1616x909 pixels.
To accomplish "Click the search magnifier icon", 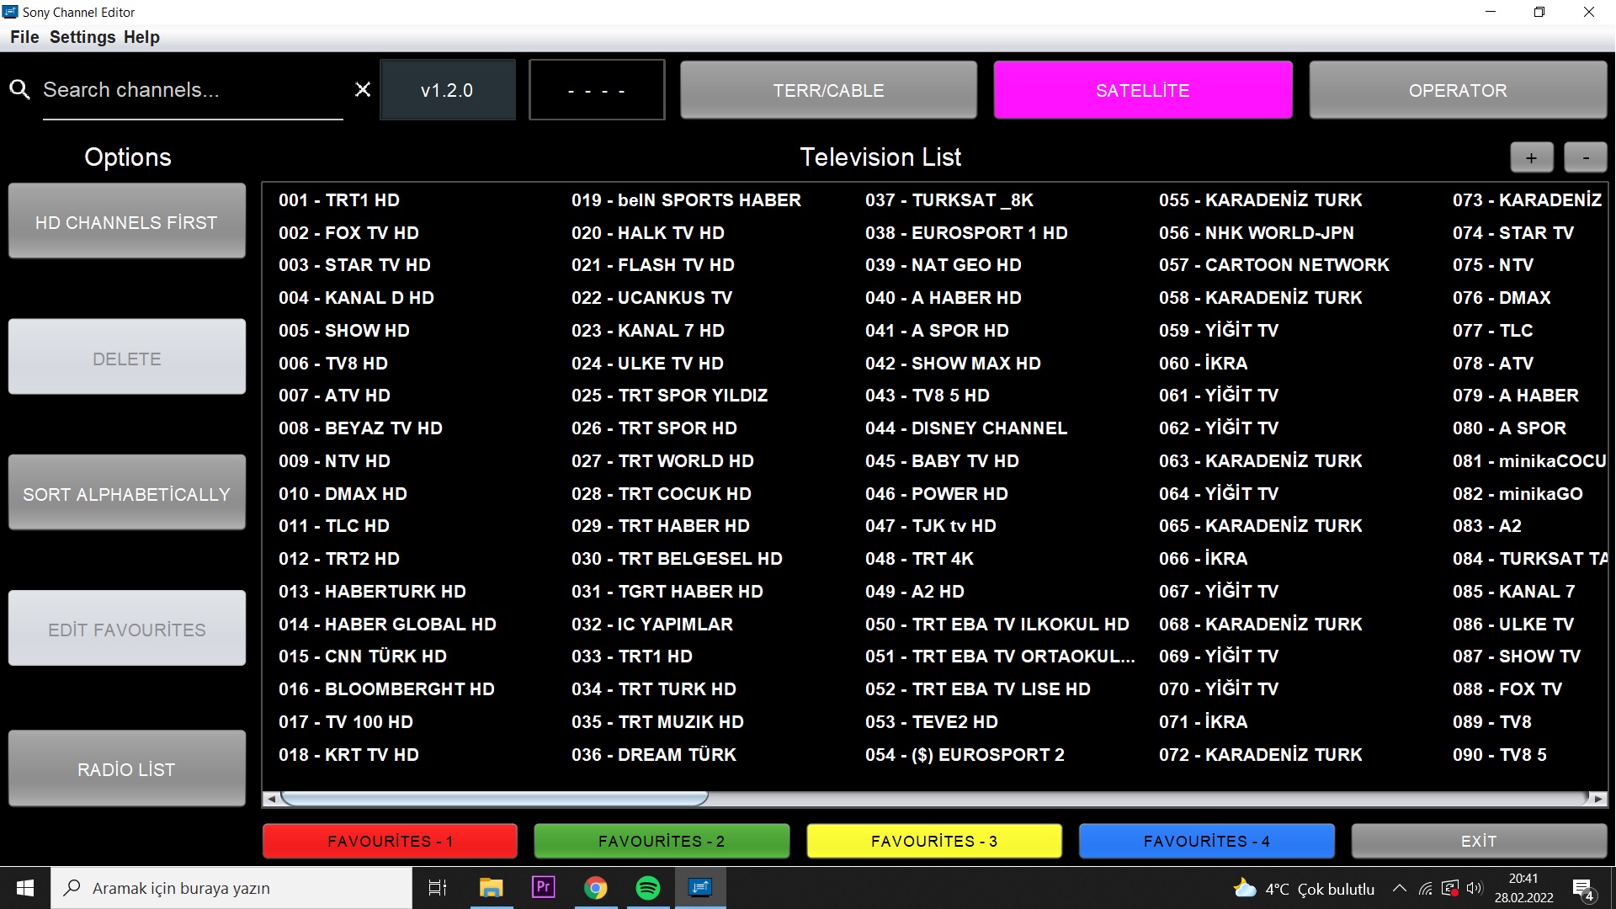I will [x=19, y=89].
